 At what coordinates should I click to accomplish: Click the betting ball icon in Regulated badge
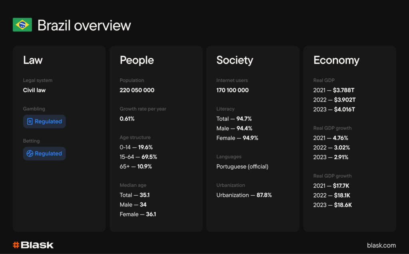(x=30, y=154)
